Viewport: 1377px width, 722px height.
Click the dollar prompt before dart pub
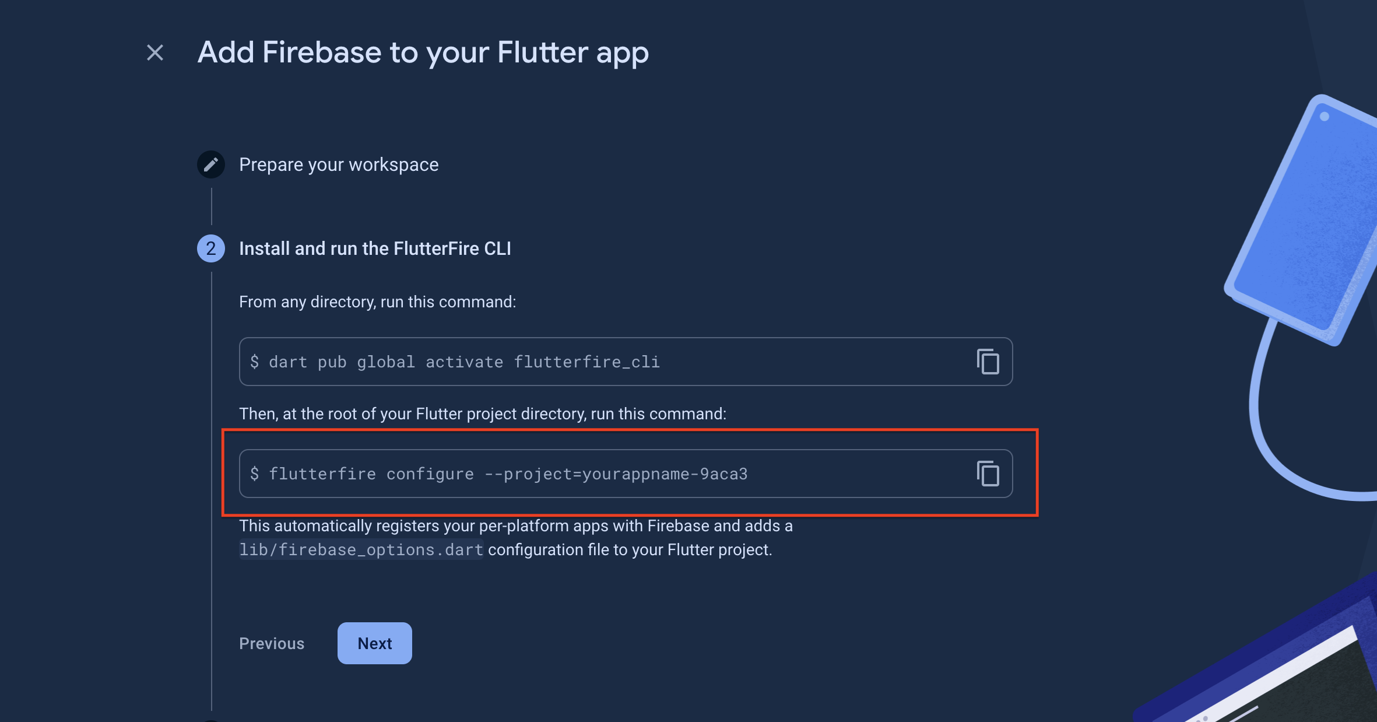click(255, 362)
